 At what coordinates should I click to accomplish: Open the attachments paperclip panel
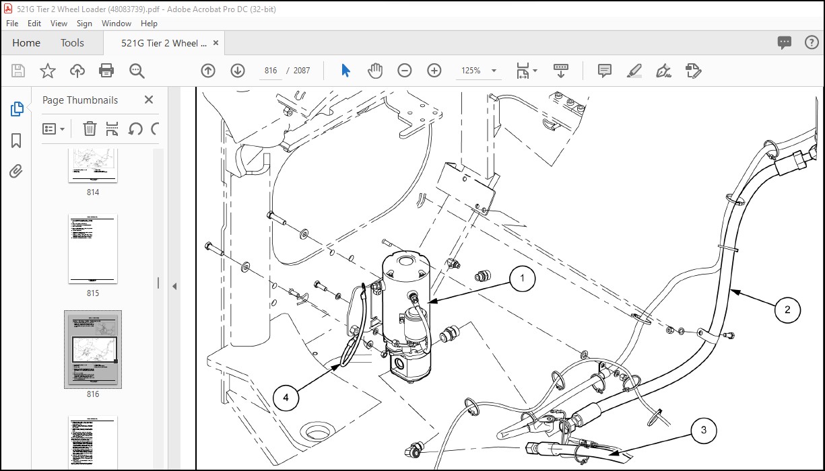tap(17, 172)
